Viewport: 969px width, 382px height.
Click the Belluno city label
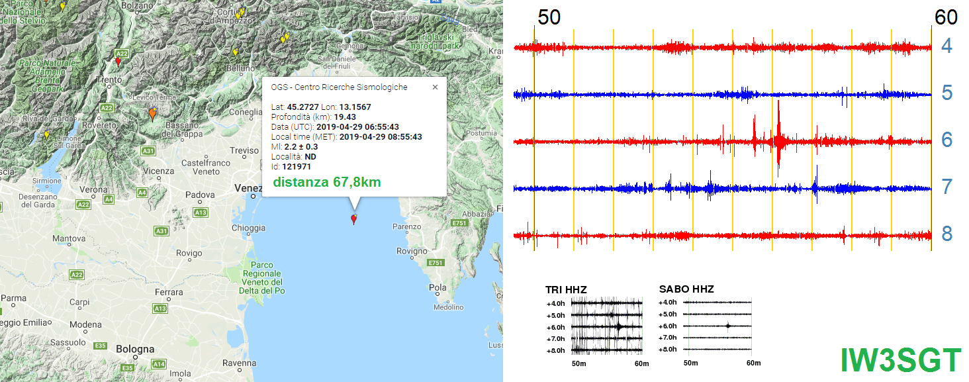tap(240, 68)
